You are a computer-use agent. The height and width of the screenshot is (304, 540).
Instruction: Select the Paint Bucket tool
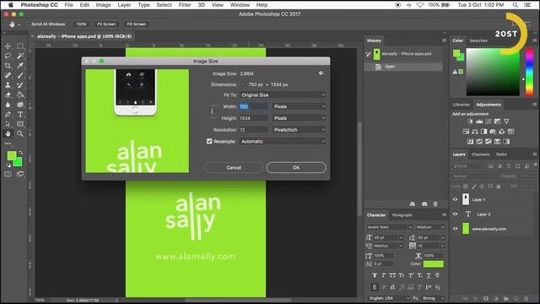pyautogui.click(x=20, y=95)
